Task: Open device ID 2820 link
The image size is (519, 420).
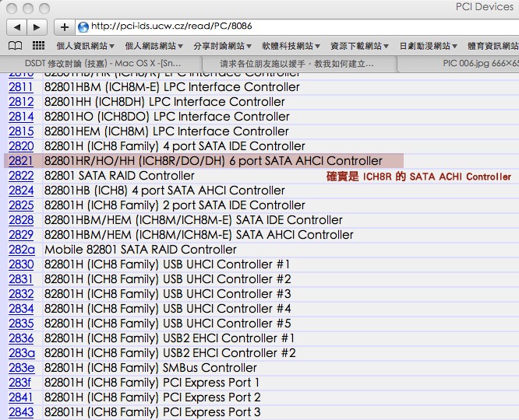Action: [21, 146]
